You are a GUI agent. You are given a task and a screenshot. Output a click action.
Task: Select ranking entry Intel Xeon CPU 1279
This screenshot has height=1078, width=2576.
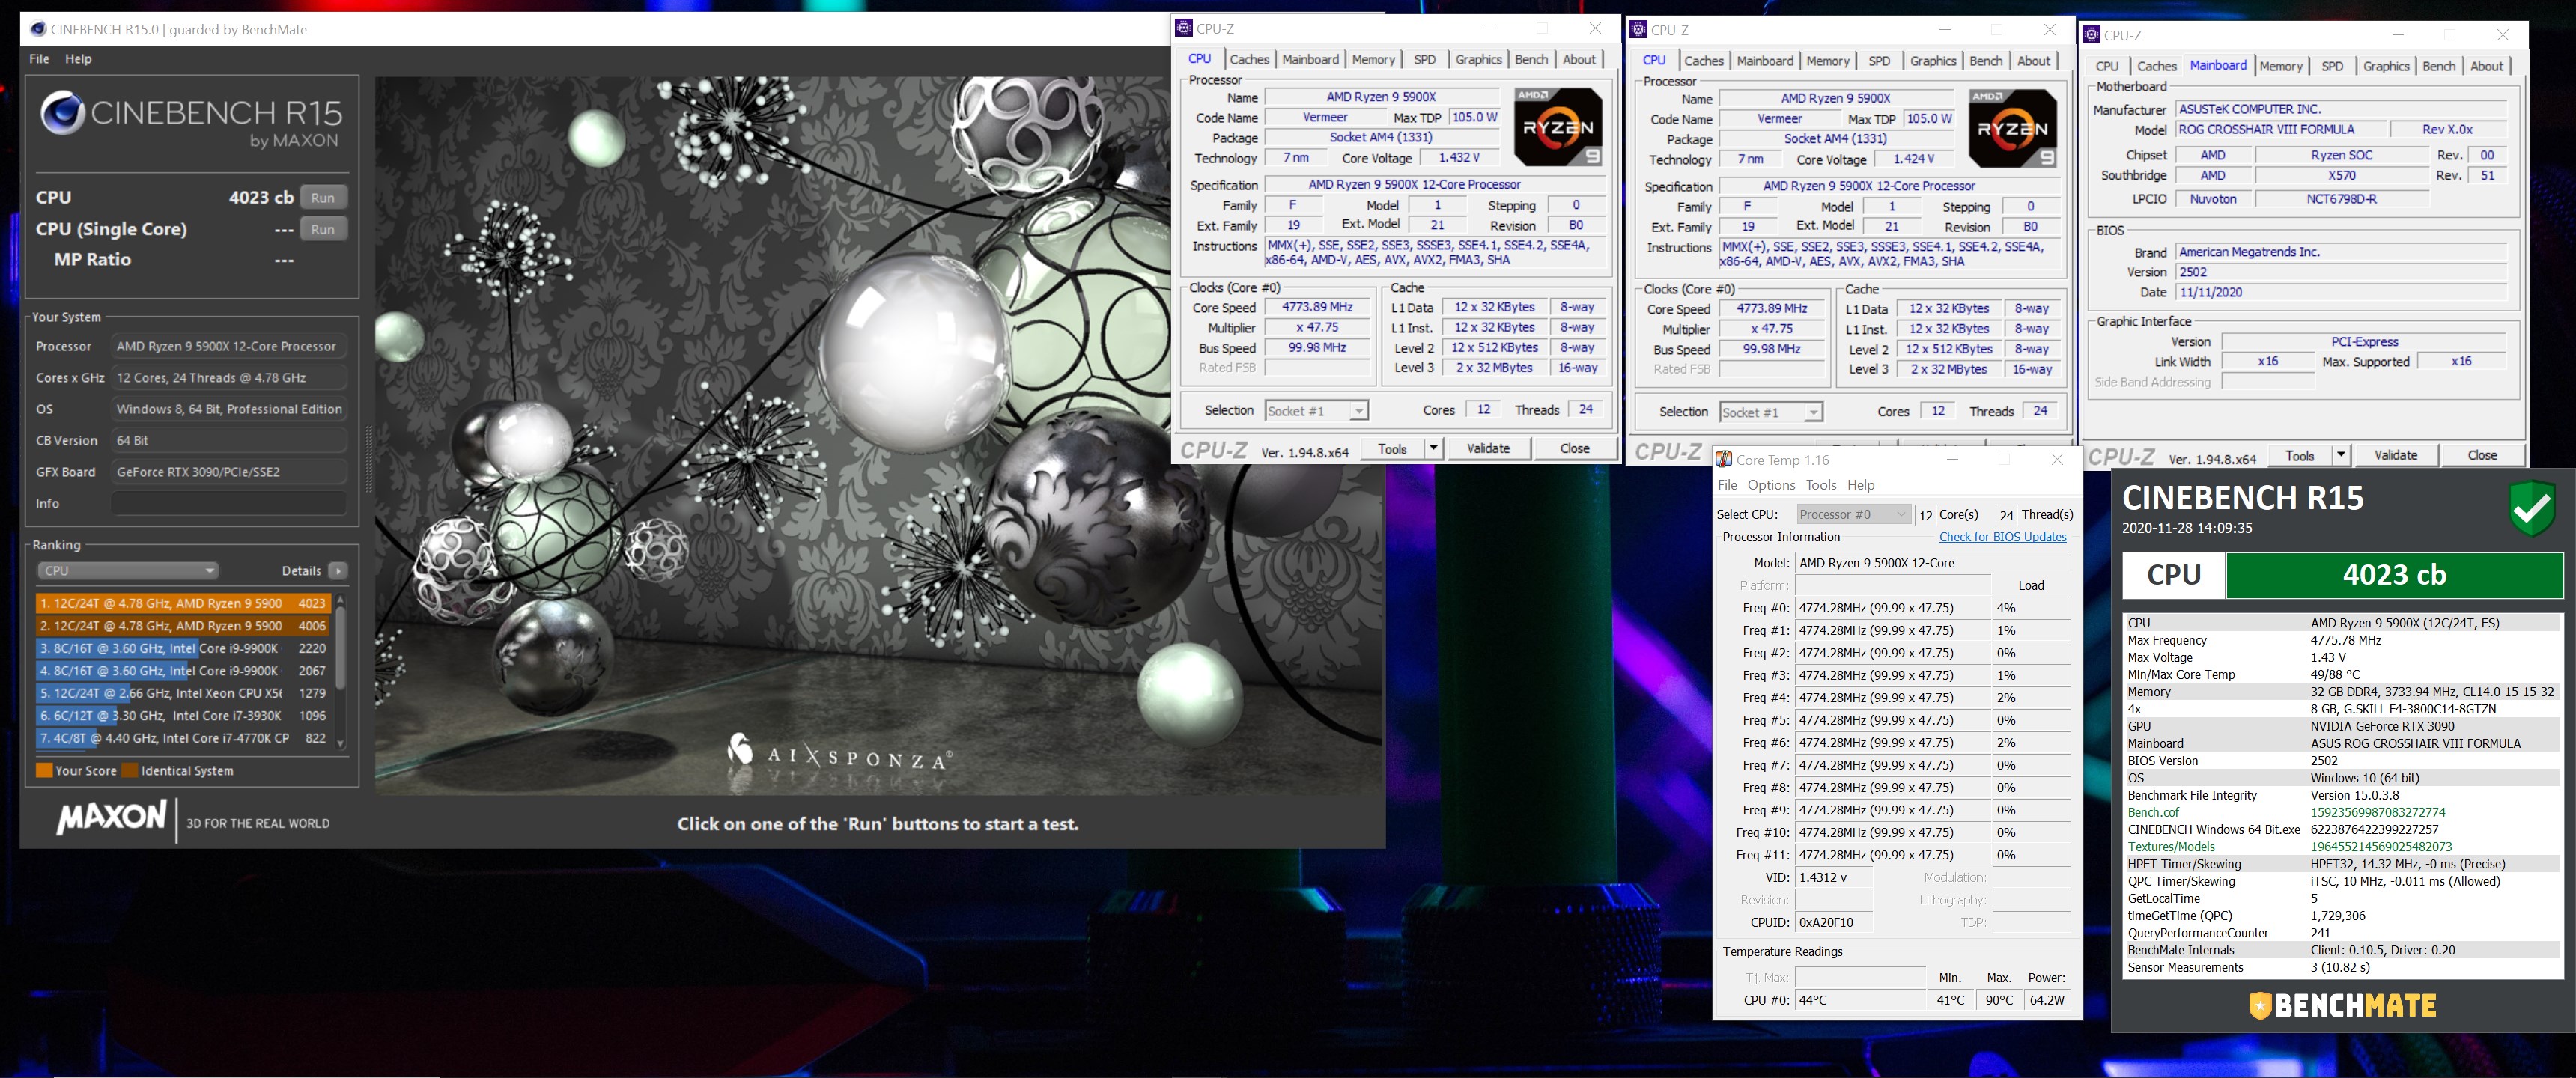click(183, 694)
